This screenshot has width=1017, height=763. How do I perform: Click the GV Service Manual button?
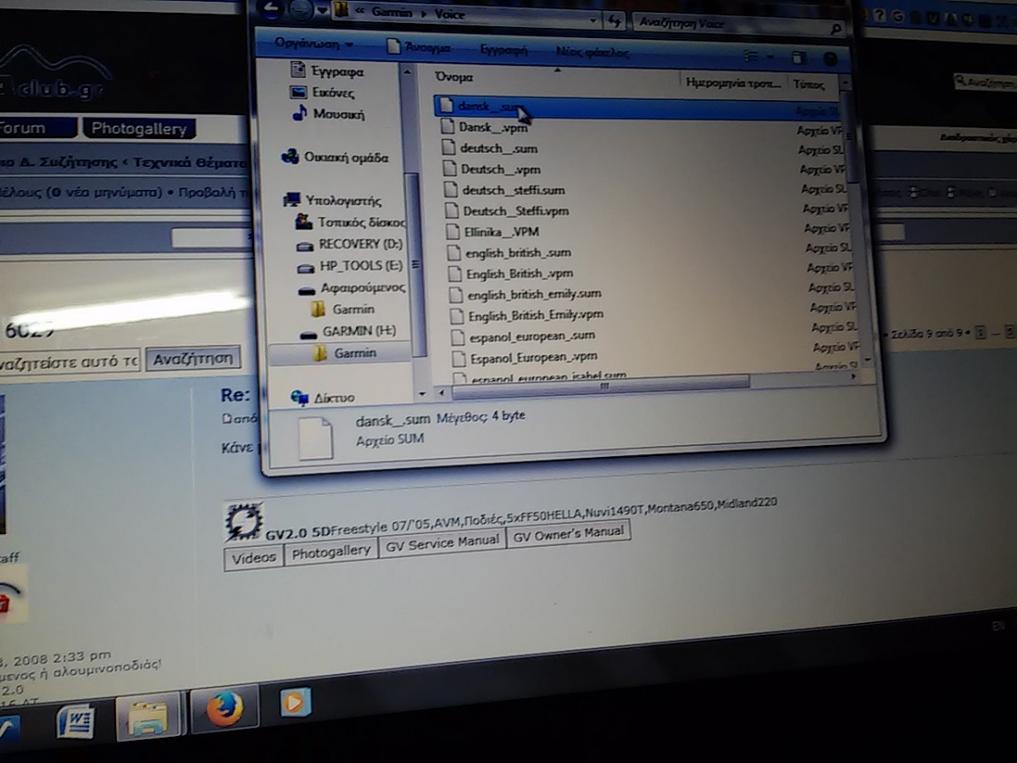tap(442, 543)
